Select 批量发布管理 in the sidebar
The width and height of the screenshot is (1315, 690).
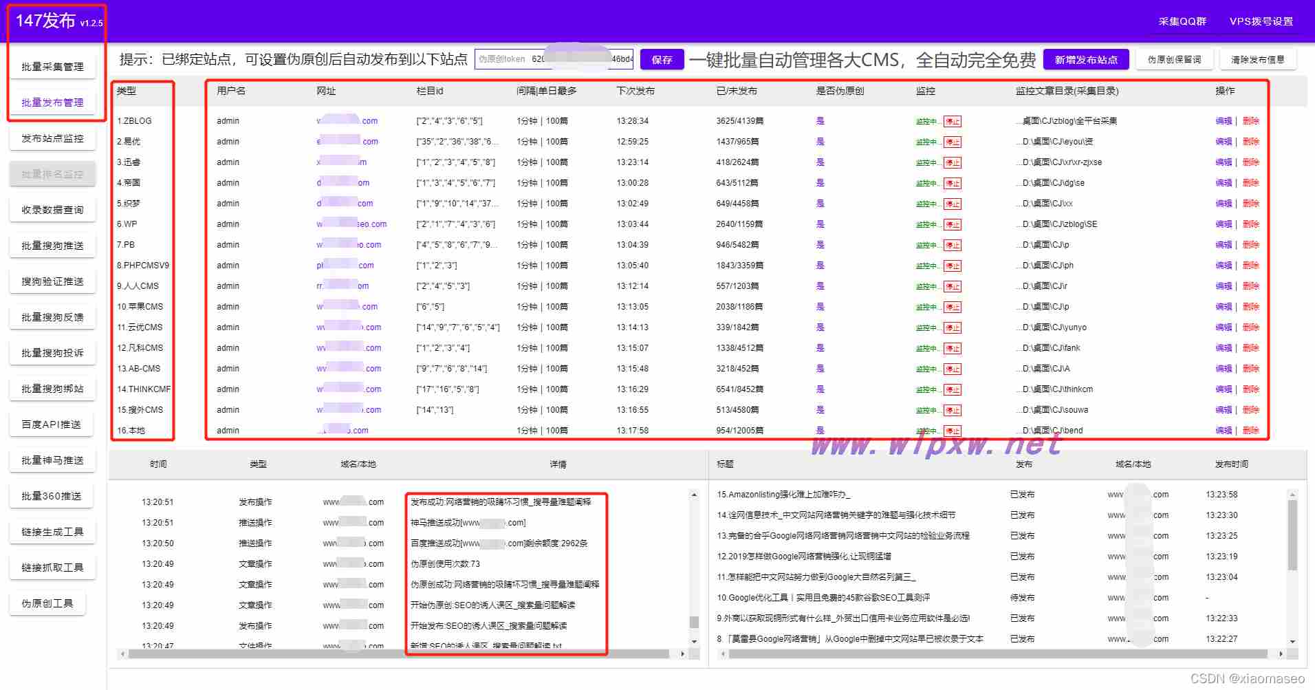coord(52,103)
